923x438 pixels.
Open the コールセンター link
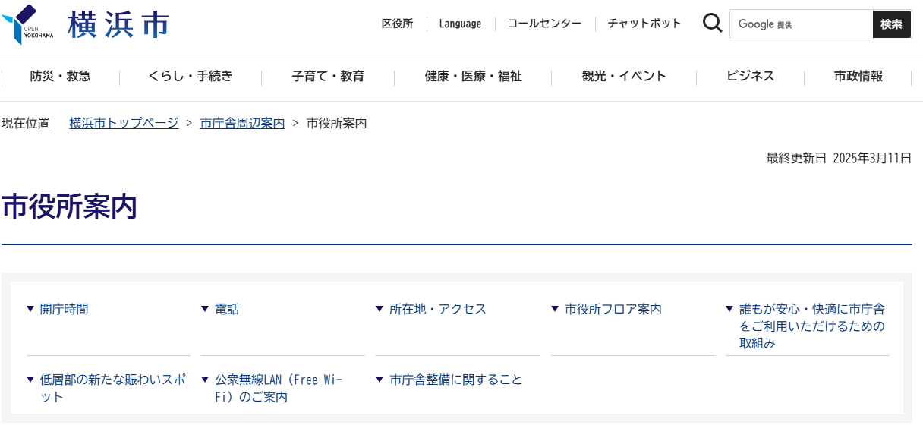coord(544,24)
